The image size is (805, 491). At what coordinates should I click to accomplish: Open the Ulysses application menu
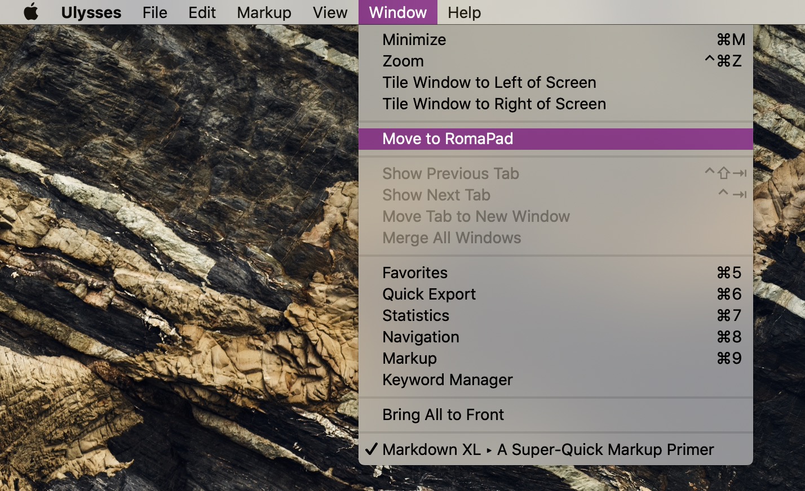pos(91,12)
